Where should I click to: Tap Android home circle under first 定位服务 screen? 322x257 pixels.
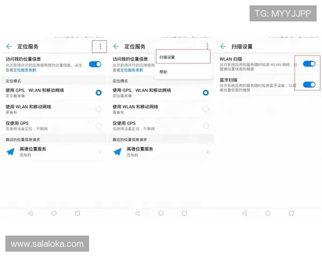[x=54, y=213]
